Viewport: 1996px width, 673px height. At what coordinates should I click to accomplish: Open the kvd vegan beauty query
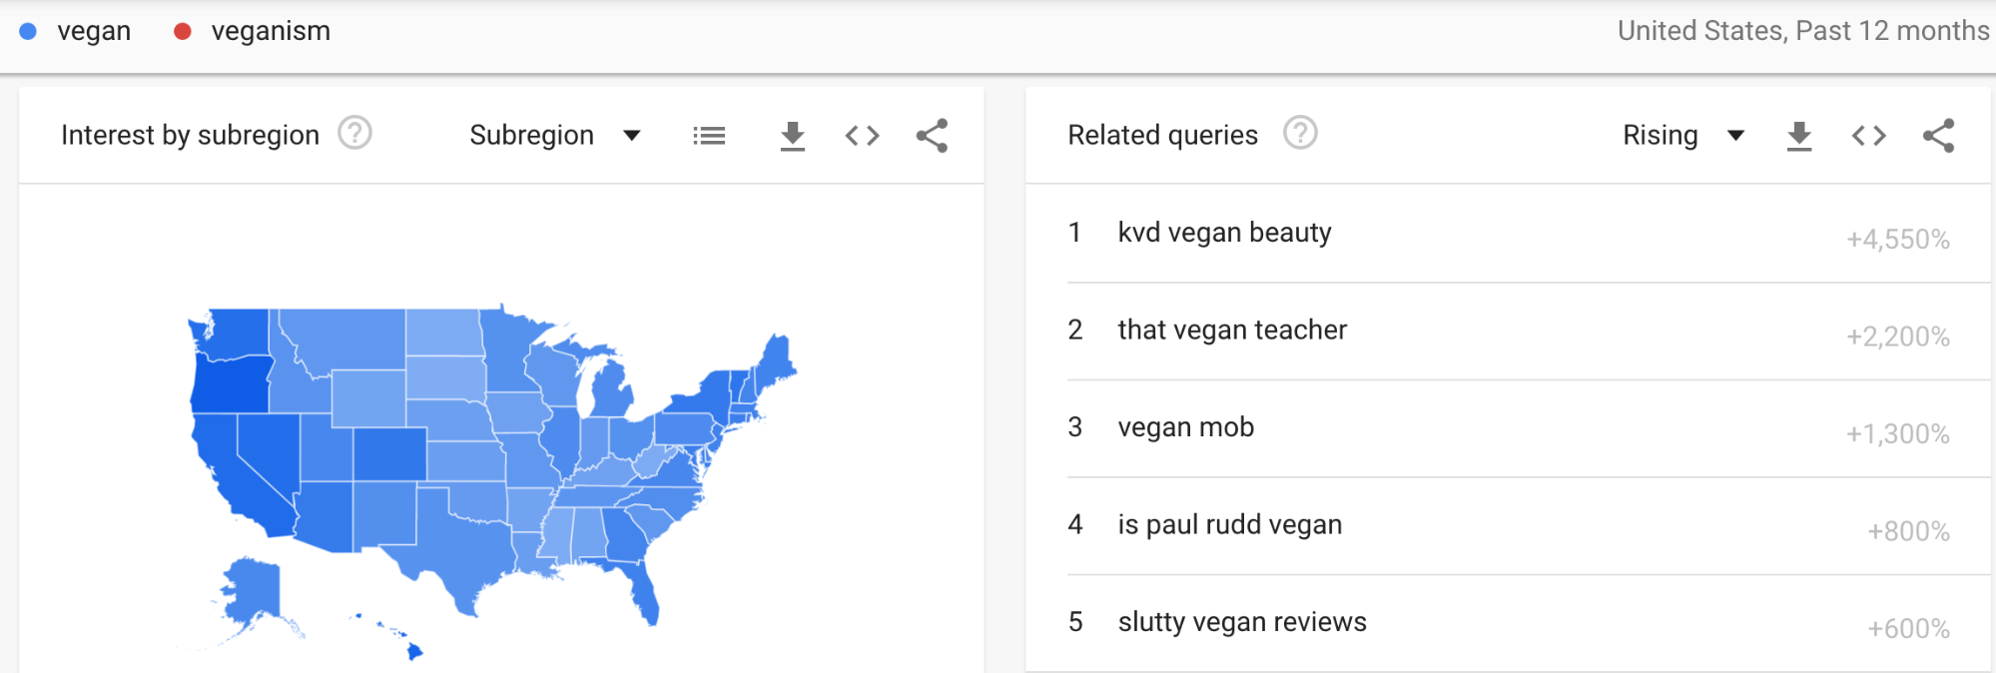point(1508,234)
